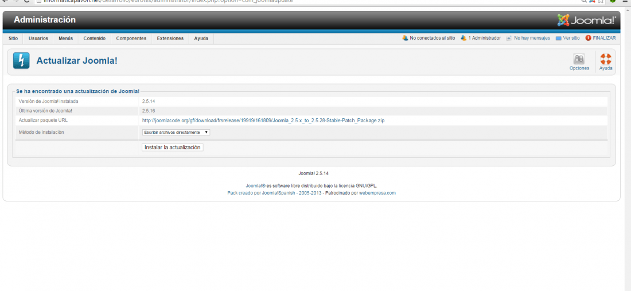Click Se ha encontrado una actualización heading

click(77, 91)
